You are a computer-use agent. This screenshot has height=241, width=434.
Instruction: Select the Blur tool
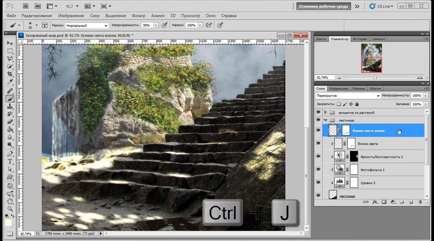point(10,138)
